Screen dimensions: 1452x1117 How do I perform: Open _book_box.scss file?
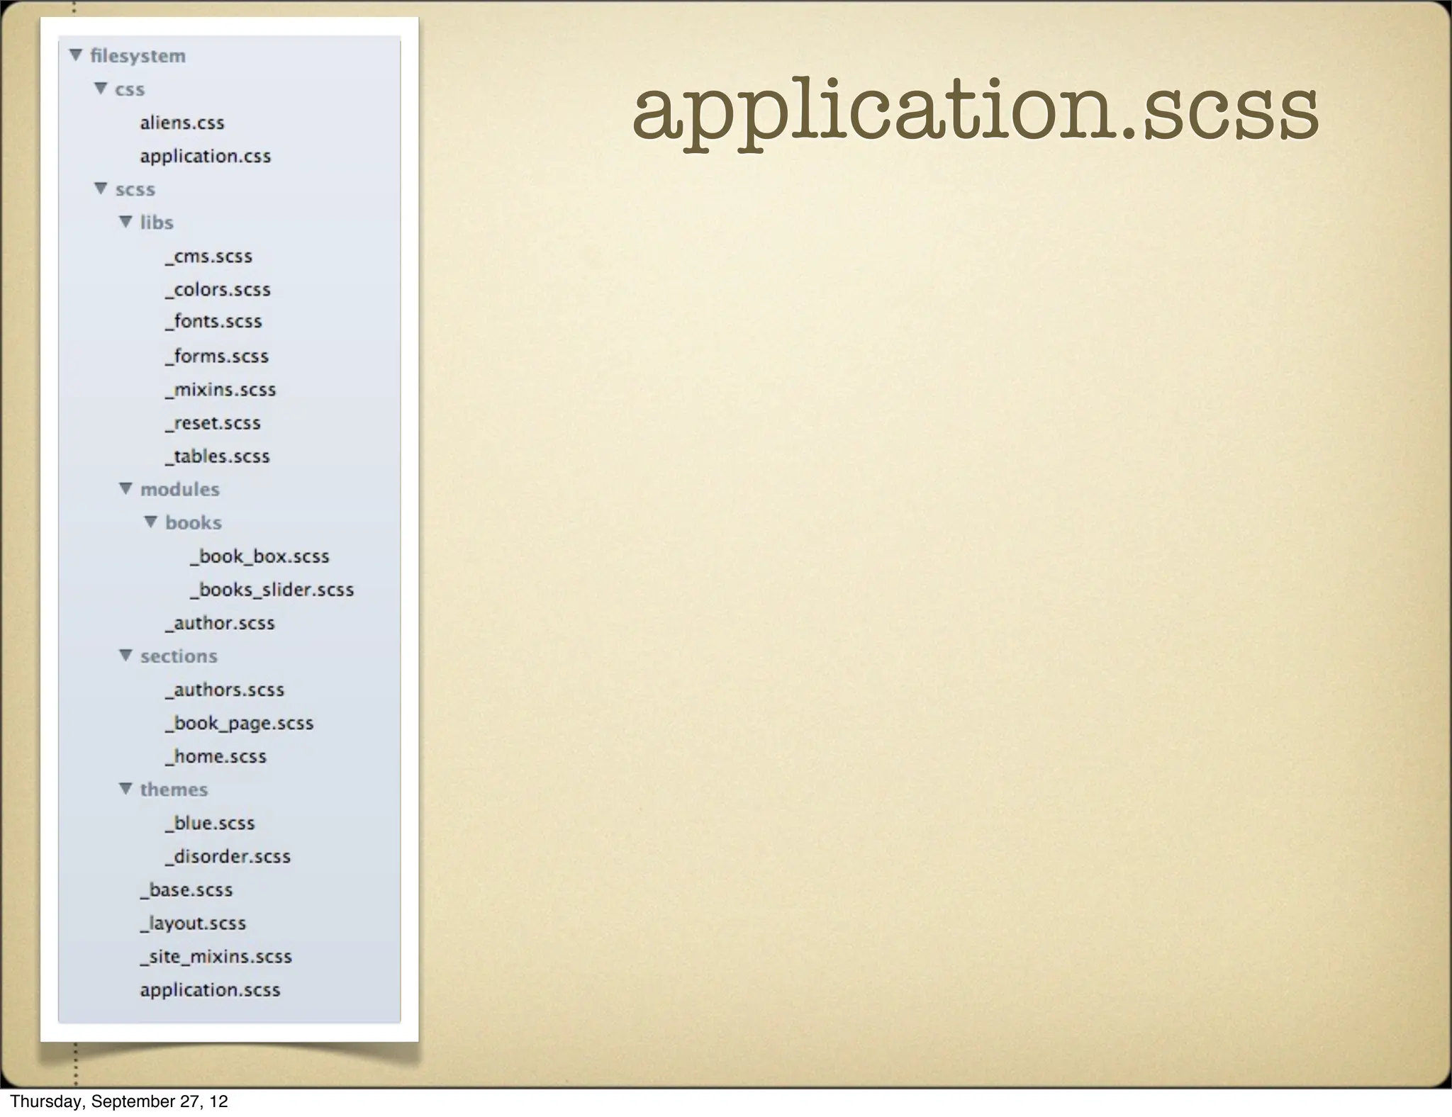pos(259,556)
